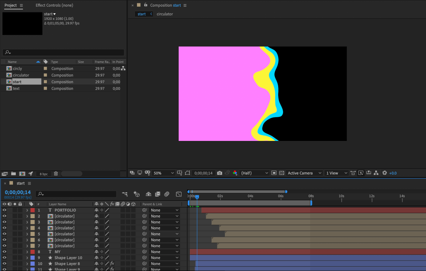Click the pick whip for PORTFOLIO layer
The height and width of the screenshot is (271, 426).
point(144,210)
